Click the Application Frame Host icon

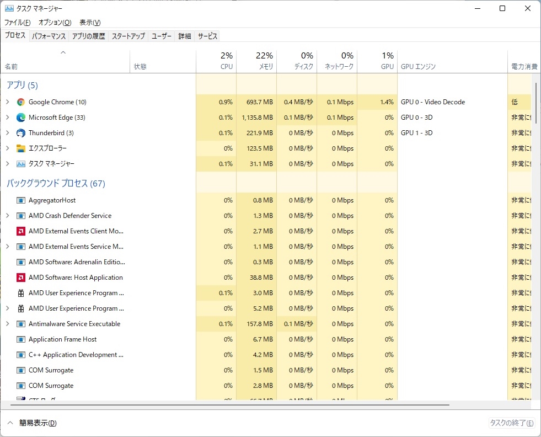pos(21,339)
